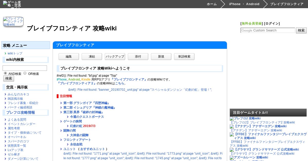Open the グラサマ グランドサマナーズ thumbnail image
Screen dimensions: 308x161
tap(264, 149)
